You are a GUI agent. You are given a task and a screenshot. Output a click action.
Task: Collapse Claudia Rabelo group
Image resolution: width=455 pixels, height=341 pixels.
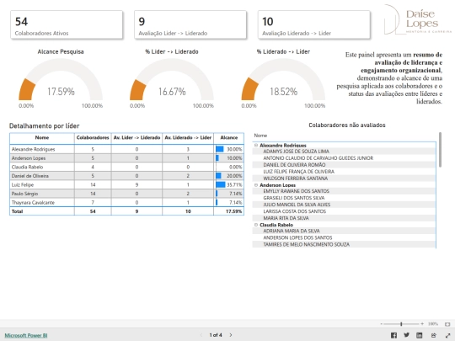(x=256, y=225)
